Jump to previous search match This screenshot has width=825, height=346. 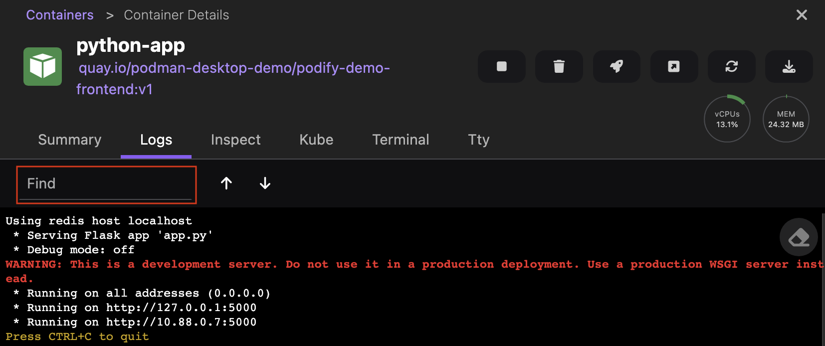[226, 183]
